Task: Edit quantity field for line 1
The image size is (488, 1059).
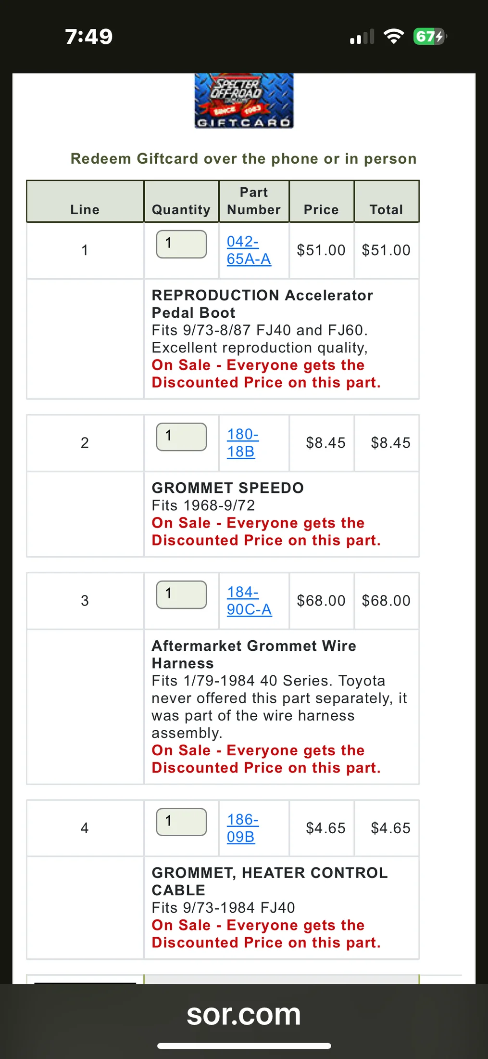Action: click(181, 244)
